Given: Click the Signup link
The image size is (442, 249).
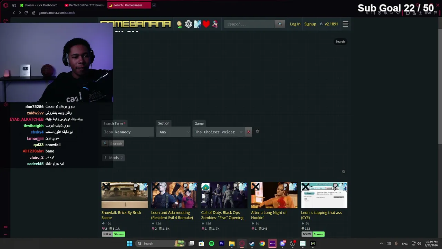Looking at the screenshot, I should (x=310, y=24).
